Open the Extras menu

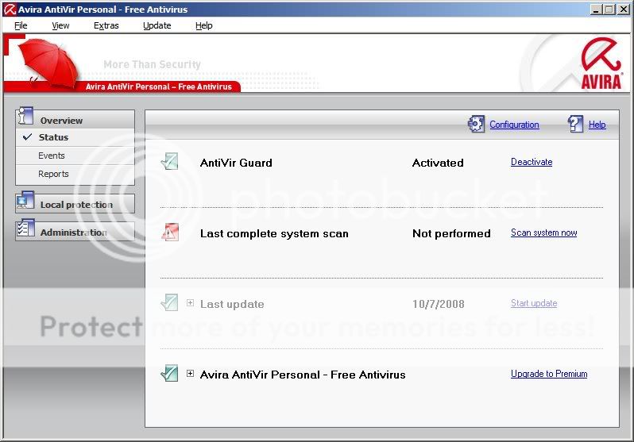point(106,25)
